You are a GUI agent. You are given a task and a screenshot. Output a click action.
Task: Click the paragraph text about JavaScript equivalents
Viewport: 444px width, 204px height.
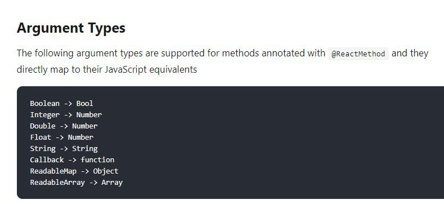click(x=223, y=61)
